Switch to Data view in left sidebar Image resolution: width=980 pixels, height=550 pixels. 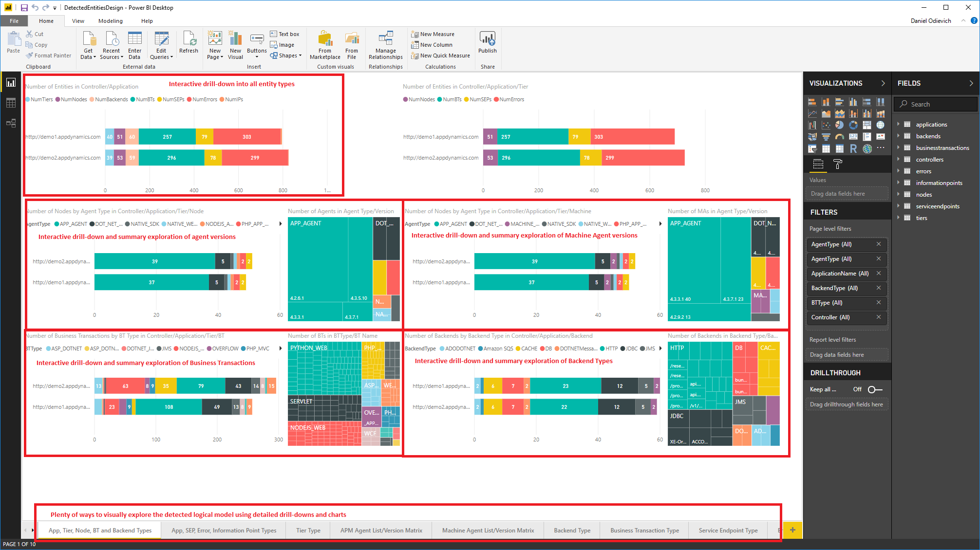point(11,103)
